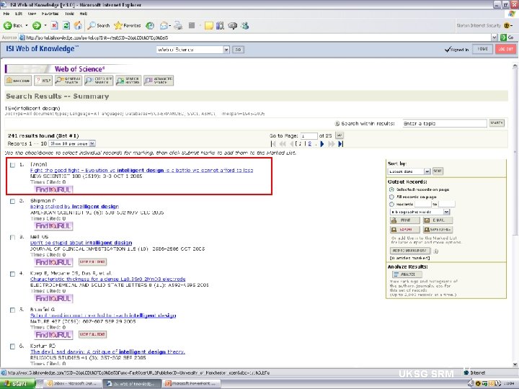Screen dimensions: 519x389
Task: Open 'The devil and Darwin' article link
Action: [107, 352]
